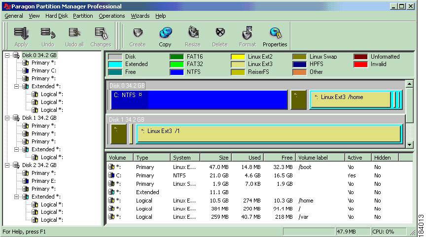Click the Copy toolbar icon
Image resolution: width=426 pixels, height=237 pixels.
pyautogui.click(x=166, y=33)
